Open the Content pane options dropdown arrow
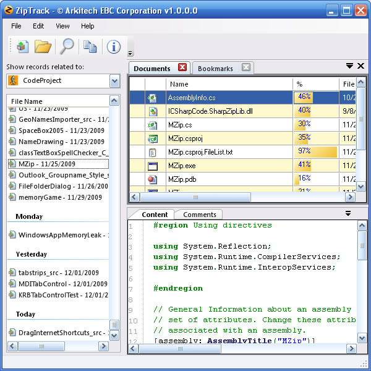The width and height of the screenshot is (371, 371). 348,213
